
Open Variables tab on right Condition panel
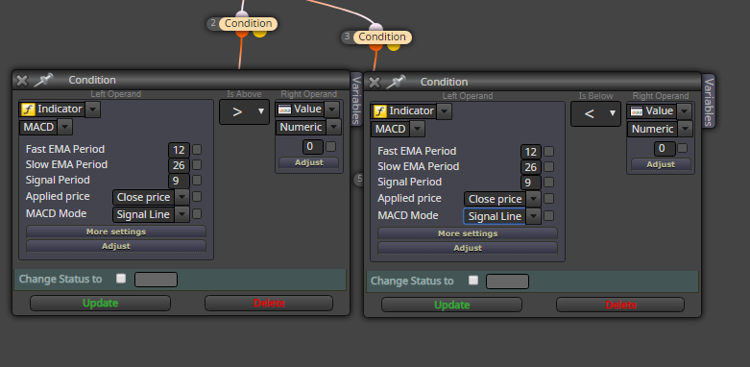pos(709,102)
